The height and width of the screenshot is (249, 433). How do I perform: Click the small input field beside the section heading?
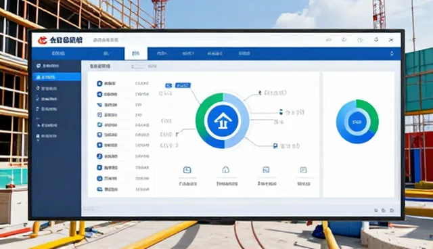point(138,66)
